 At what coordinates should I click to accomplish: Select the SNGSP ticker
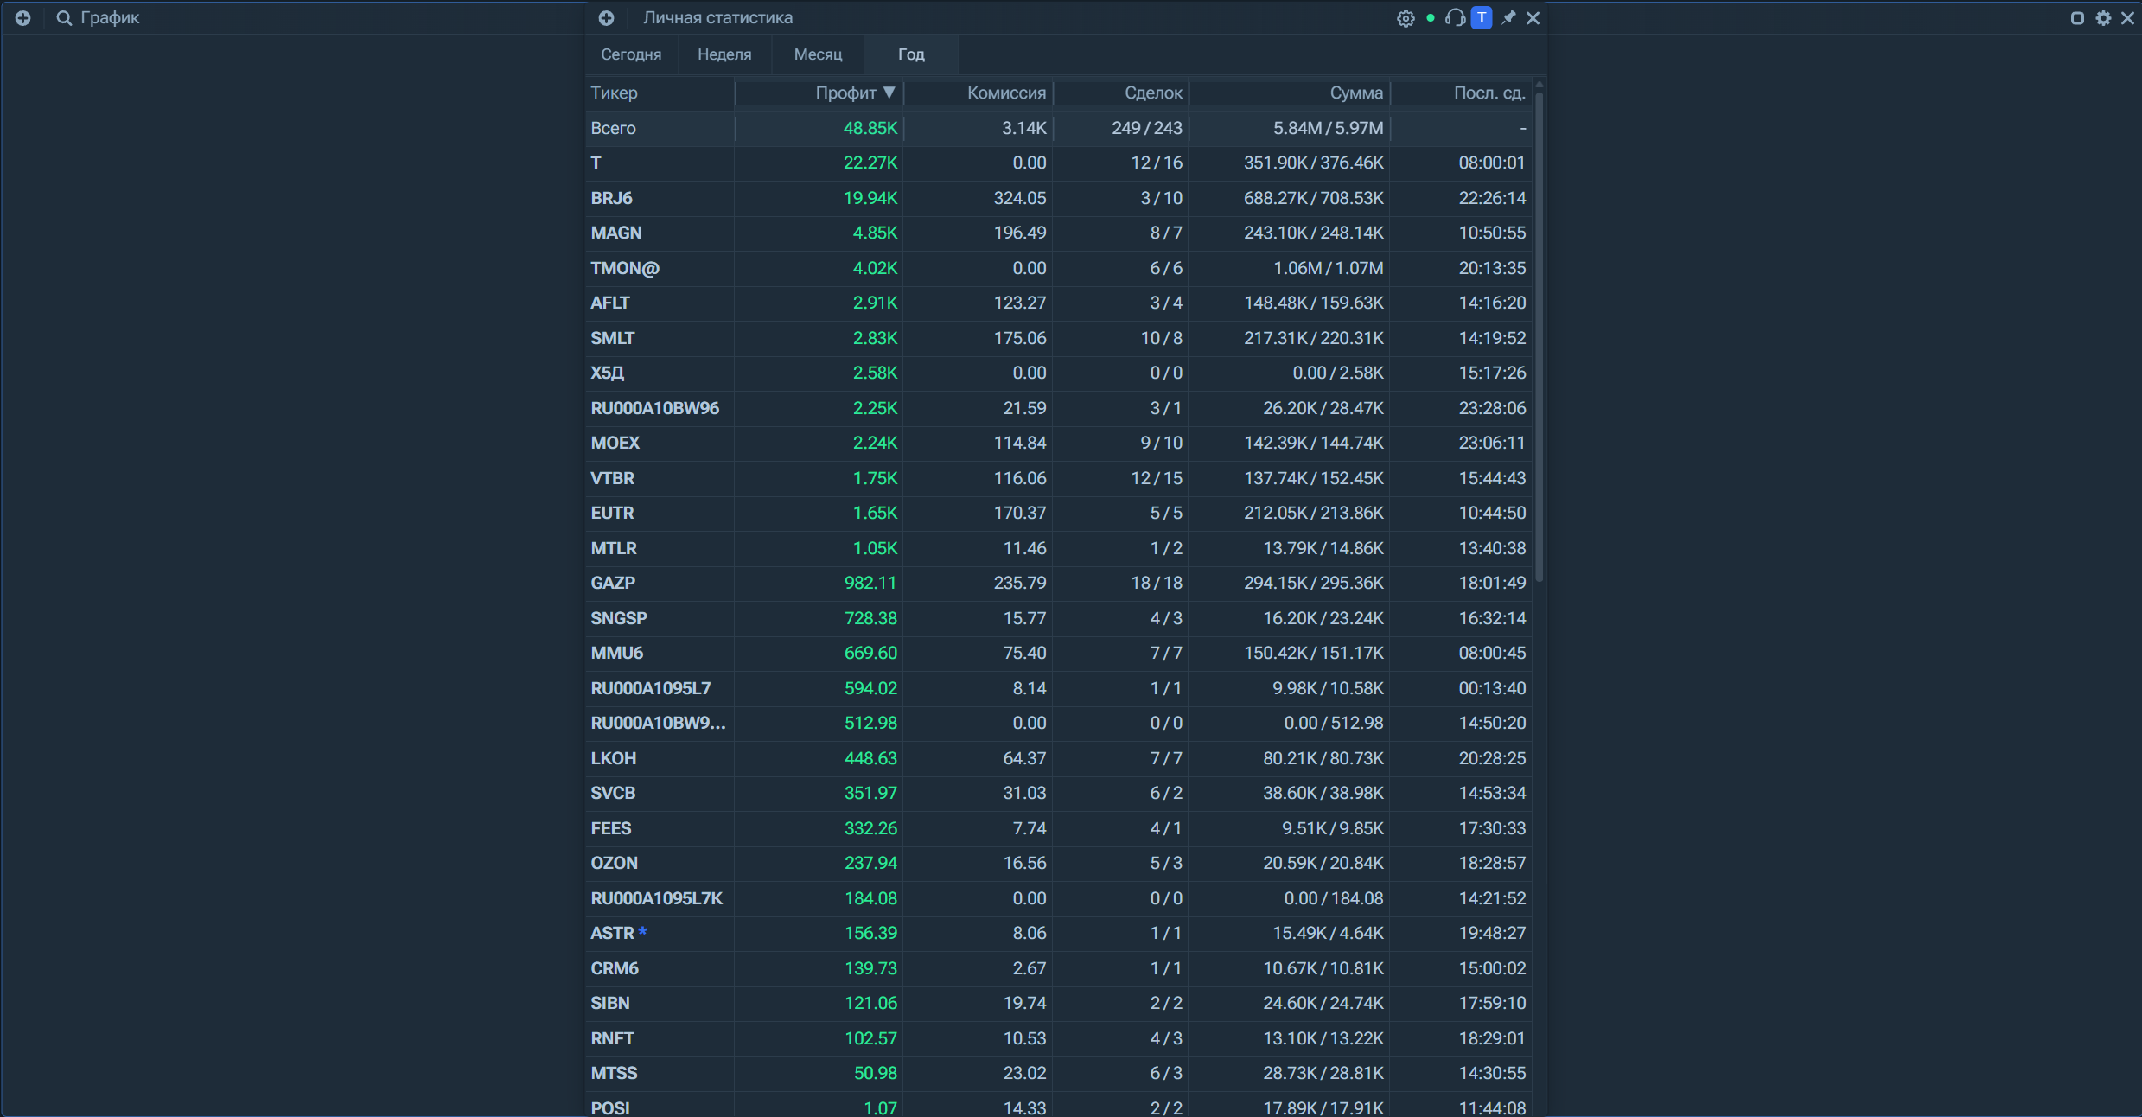619,618
